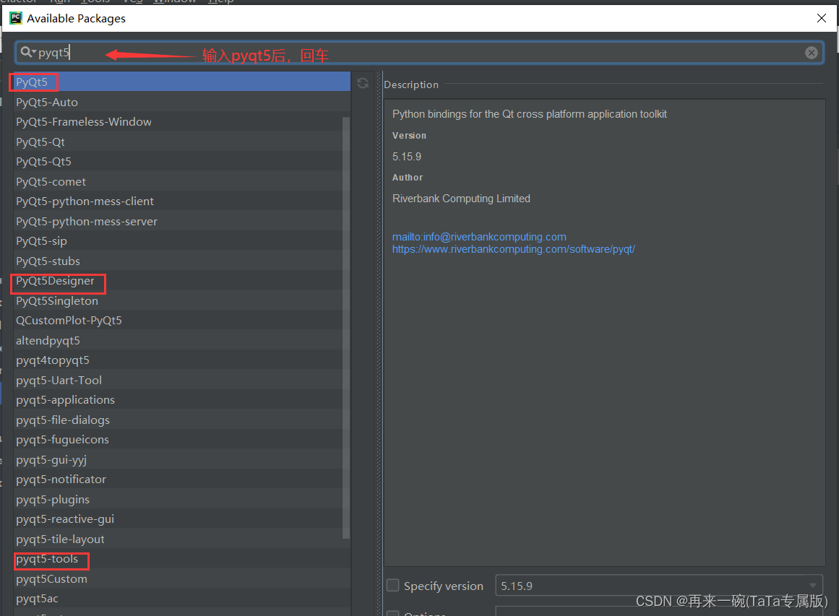The width and height of the screenshot is (839, 616).
Task: Select the altendpyqt5 package
Action: point(182,340)
